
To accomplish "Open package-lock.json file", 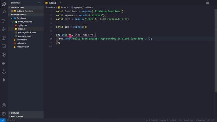I will (27, 33).
